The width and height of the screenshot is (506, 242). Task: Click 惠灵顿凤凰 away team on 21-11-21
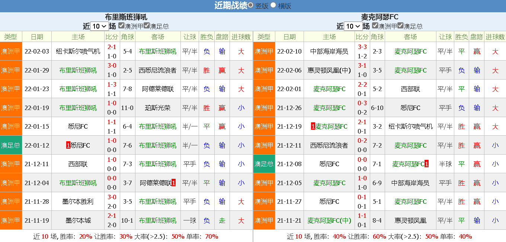pos(410,220)
